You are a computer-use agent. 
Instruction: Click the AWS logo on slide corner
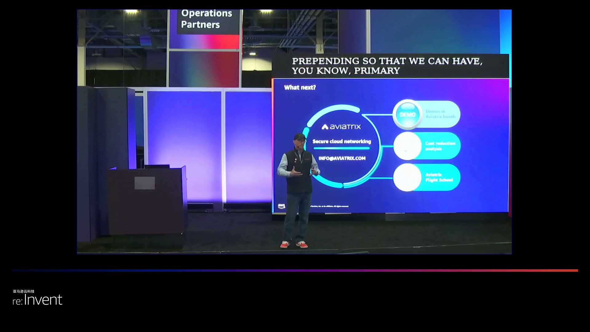281,206
